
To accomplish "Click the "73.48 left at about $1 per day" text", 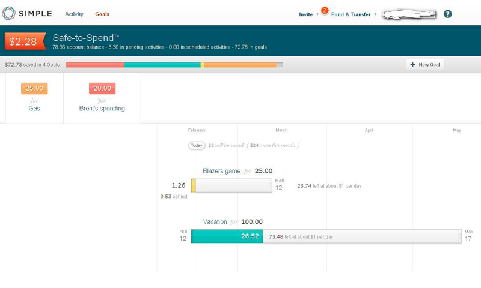I will (301, 237).
